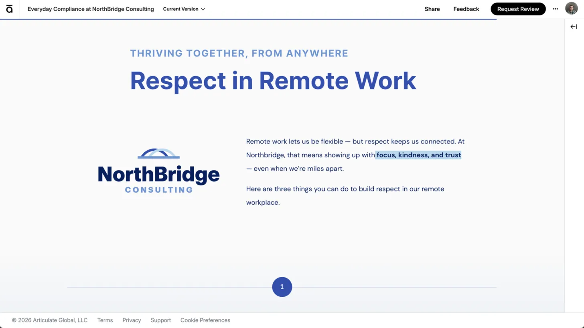Screen dimensions: 584x328
Task: Open the user profile avatar
Action: point(571,9)
